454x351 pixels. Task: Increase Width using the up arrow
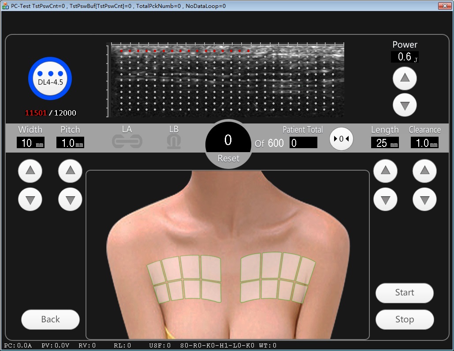[30, 171]
